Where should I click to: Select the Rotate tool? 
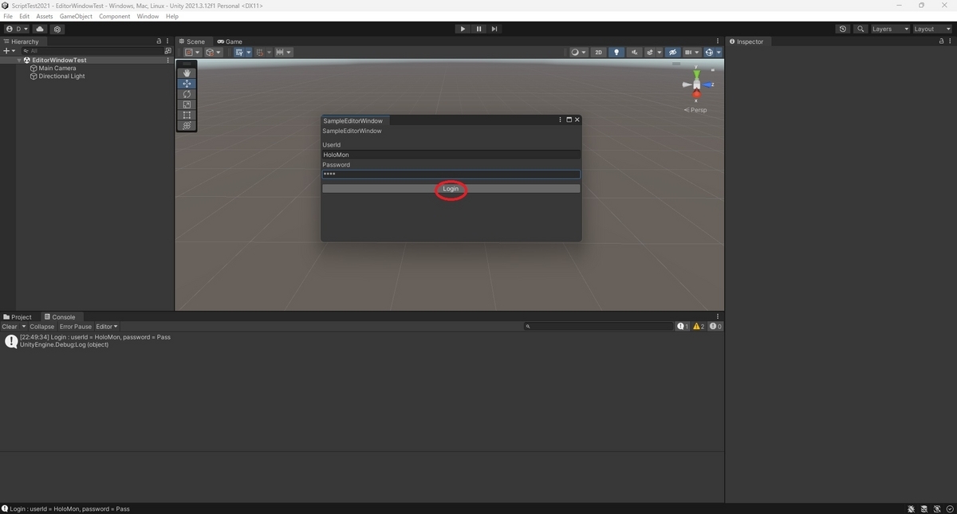187,93
